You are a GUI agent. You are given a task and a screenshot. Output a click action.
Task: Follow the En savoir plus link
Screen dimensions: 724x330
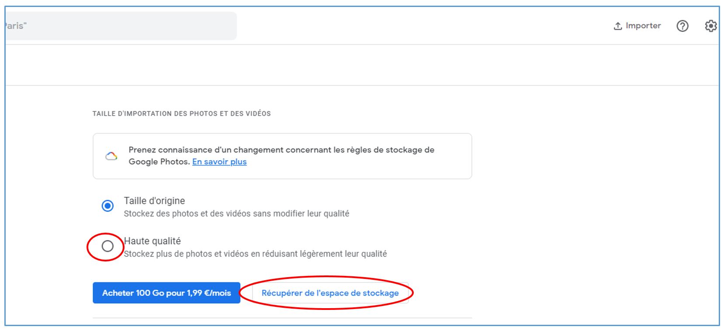219,162
